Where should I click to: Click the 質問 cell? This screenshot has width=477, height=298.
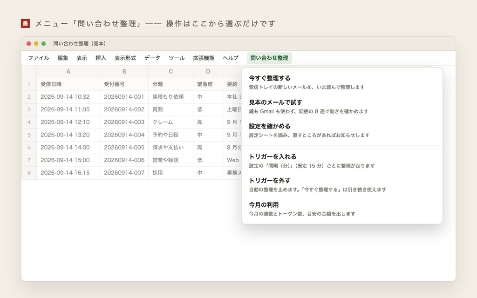click(170, 109)
